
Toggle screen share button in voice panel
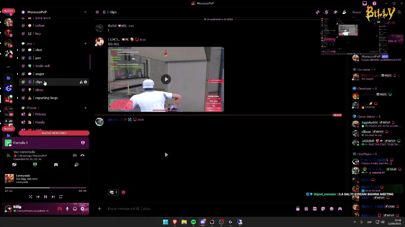[x=35, y=165]
